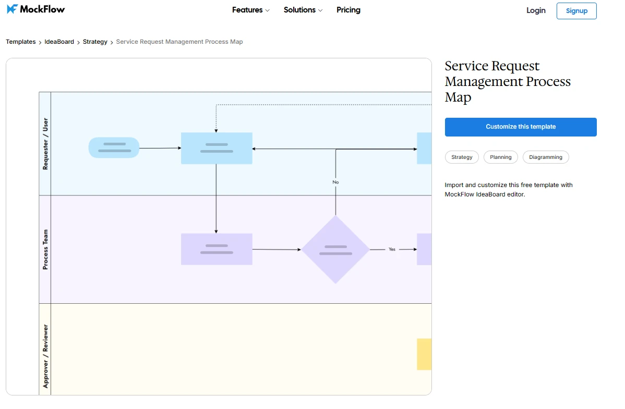Click the 'No' connector label
The image size is (625, 409).
tap(335, 182)
